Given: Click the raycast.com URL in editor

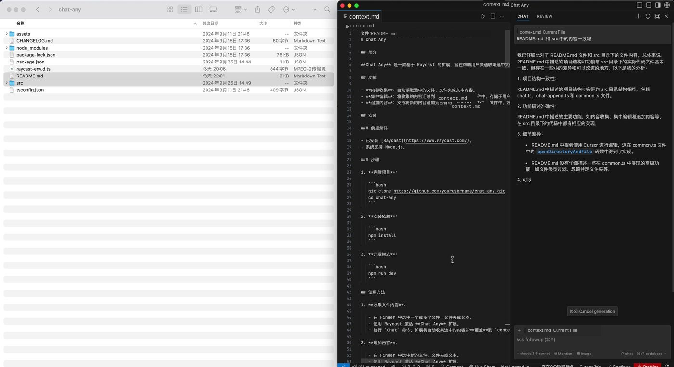Looking at the screenshot, I should [436, 141].
